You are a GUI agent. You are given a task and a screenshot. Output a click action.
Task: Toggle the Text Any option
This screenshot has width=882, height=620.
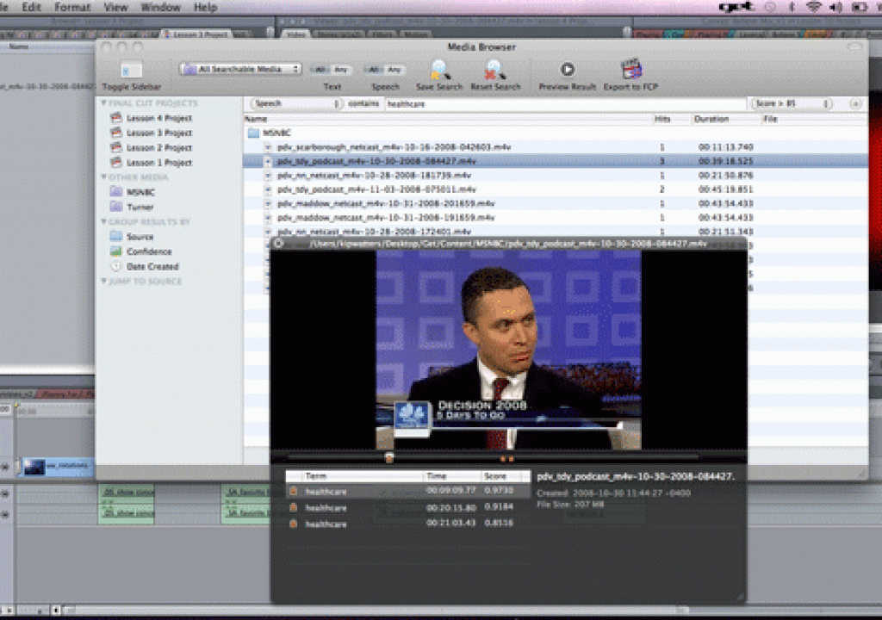[x=341, y=70]
